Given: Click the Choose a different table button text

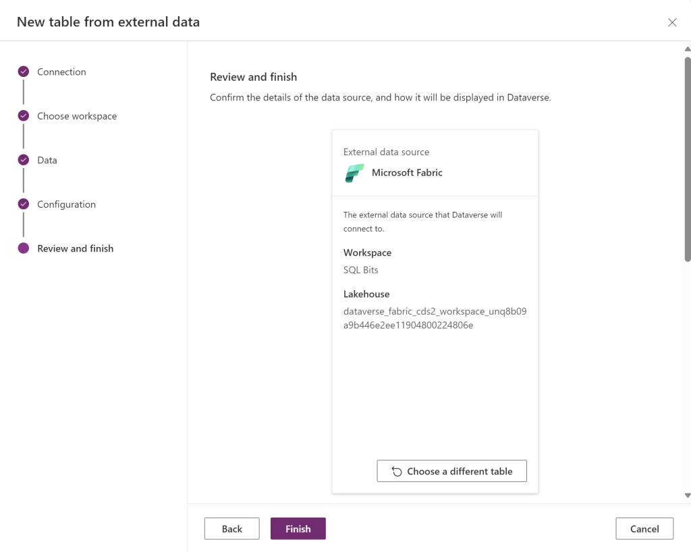Looking at the screenshot, I should coord(460,472).
